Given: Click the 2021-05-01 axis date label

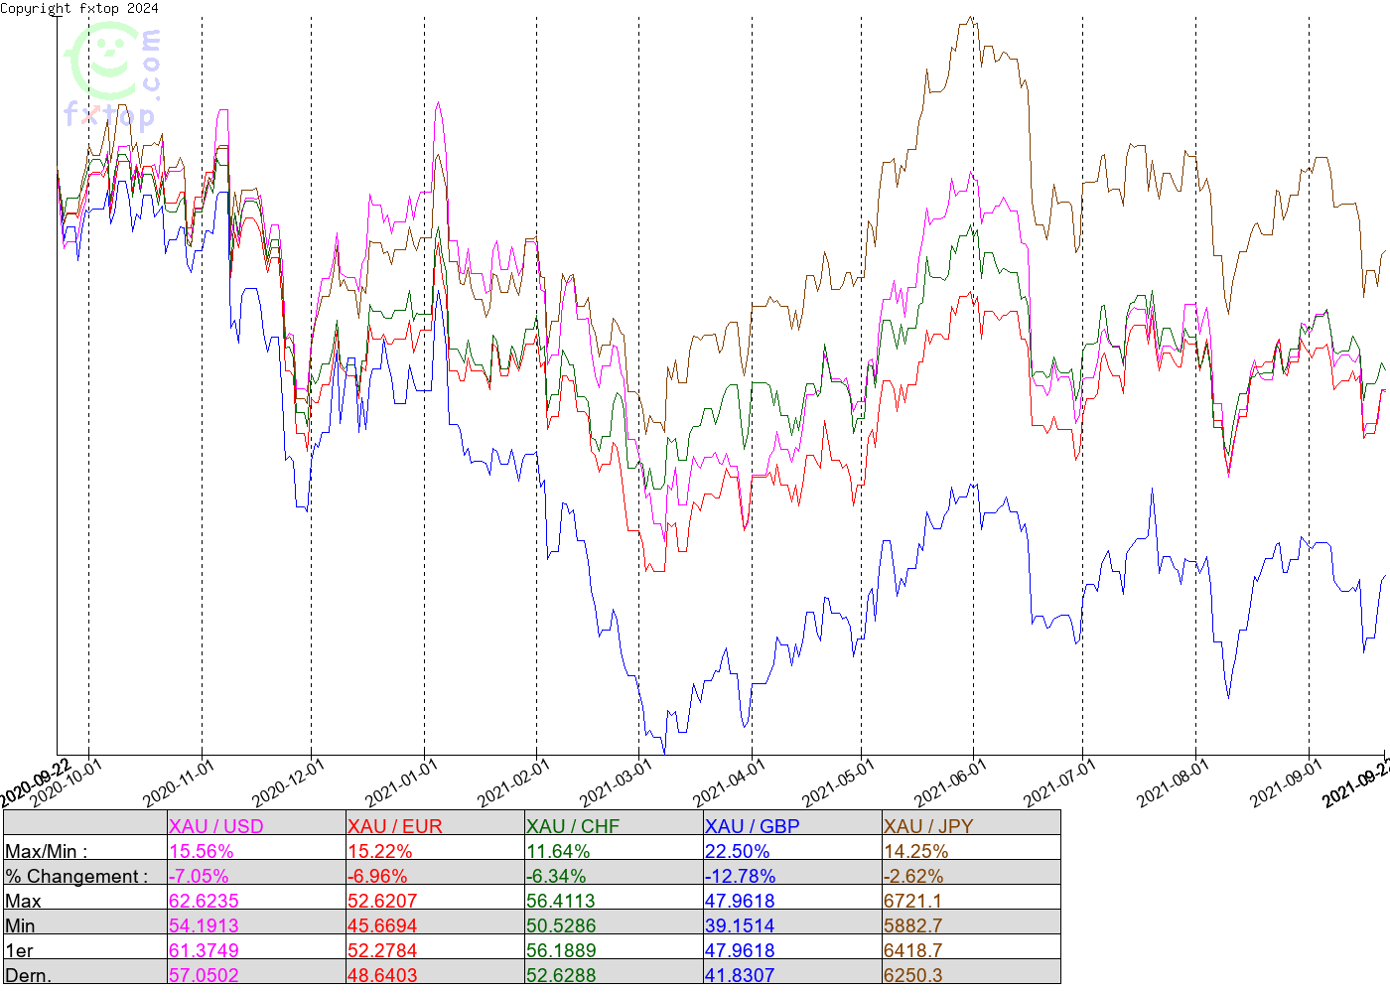Looking at the screenshot, I should click(838, 783).
